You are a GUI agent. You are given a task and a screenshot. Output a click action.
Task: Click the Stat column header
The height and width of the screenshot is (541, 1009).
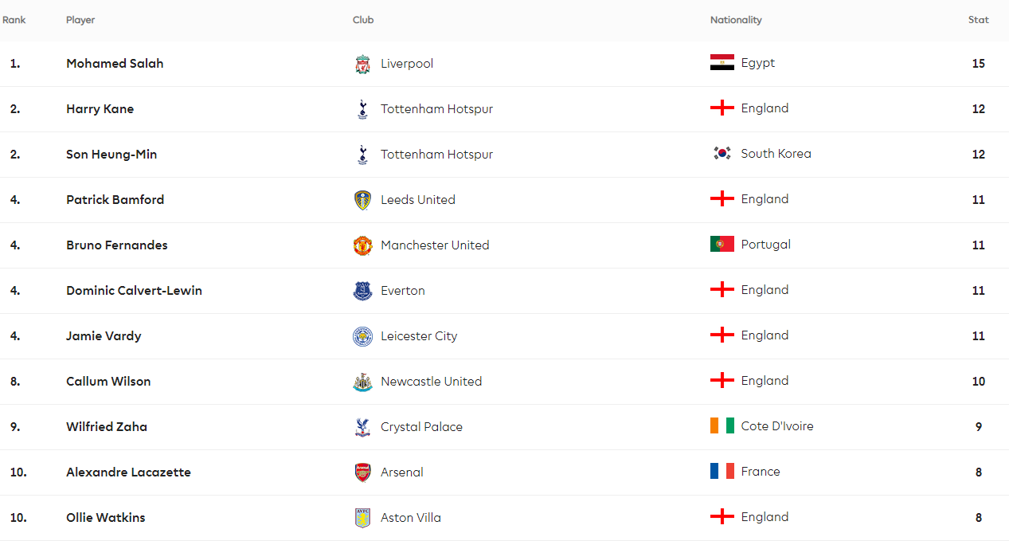point(978,20)
